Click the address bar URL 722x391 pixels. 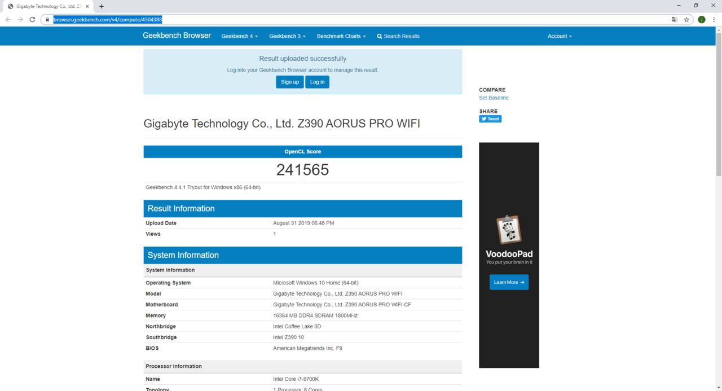coord(108,19)
